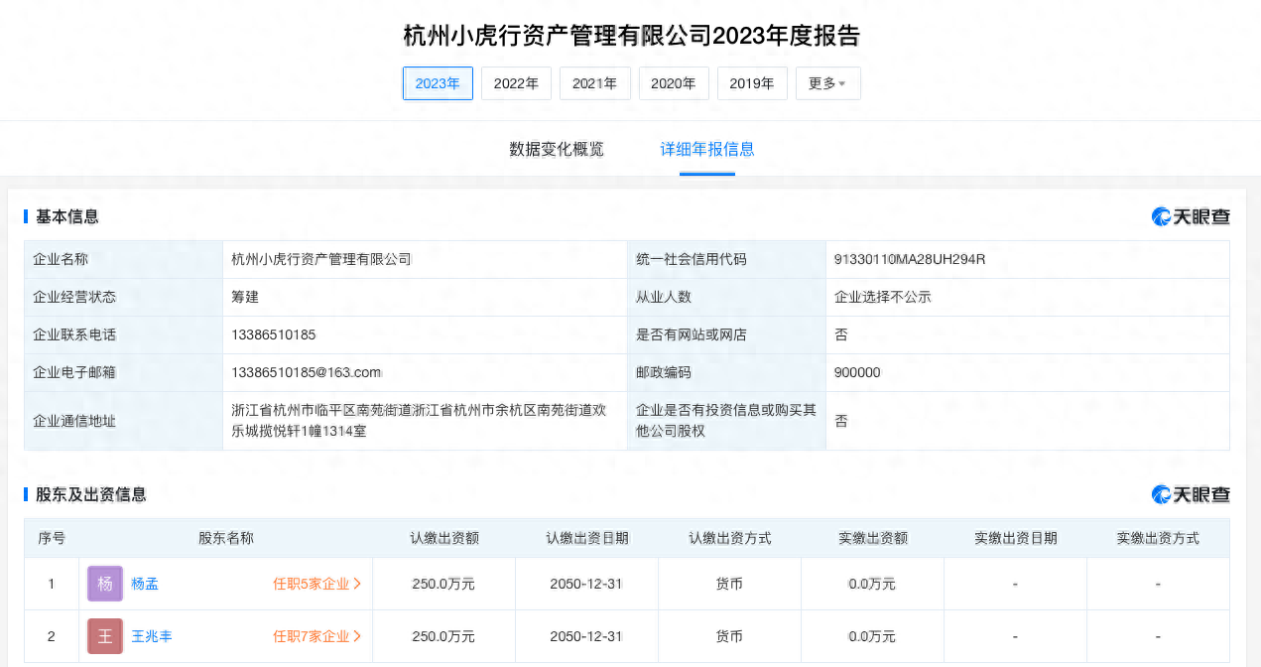Click 认缴出资方式 column header
Viewport: 1261px width, 667px height.
click(729, 538)
